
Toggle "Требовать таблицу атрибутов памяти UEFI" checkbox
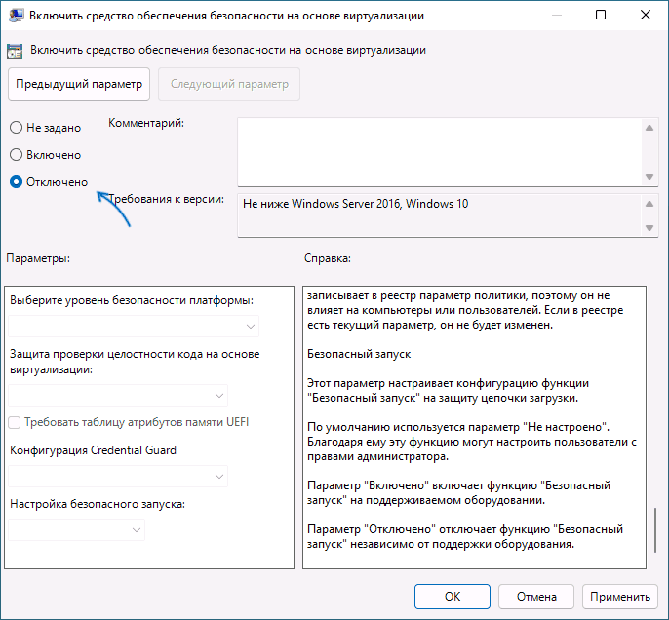pos(15,422)
